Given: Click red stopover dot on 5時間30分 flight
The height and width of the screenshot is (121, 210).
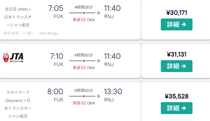Looking at the screenshot, I should 84,96.
